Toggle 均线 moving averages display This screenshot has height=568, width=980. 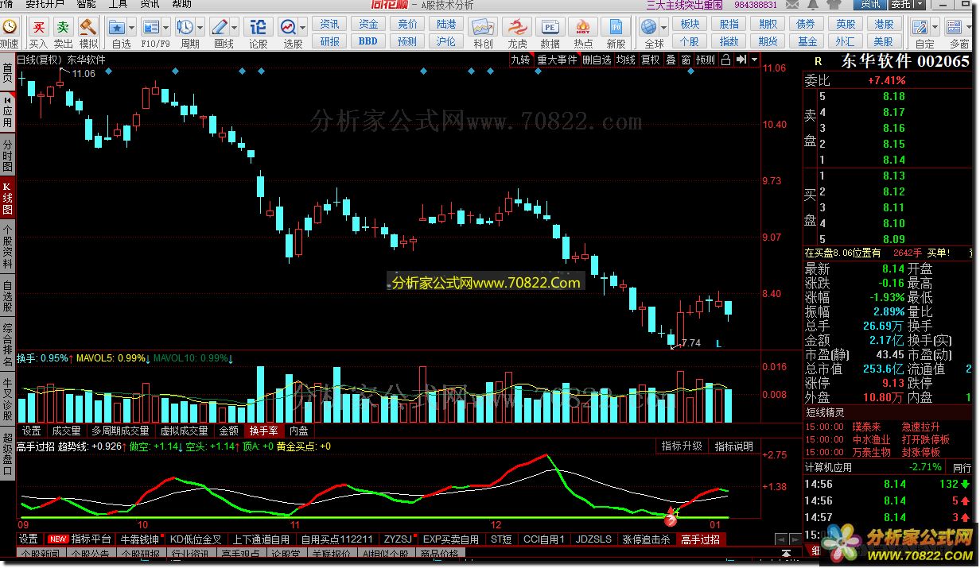pyautogui.click(x=626, y=60)
